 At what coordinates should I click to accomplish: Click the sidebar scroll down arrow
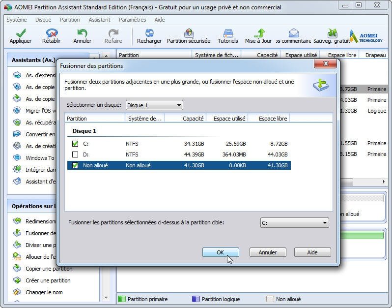[x=106, y=298]
